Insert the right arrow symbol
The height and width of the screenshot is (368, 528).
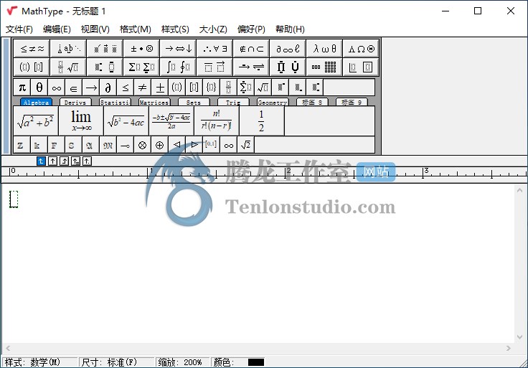point(91,88)
